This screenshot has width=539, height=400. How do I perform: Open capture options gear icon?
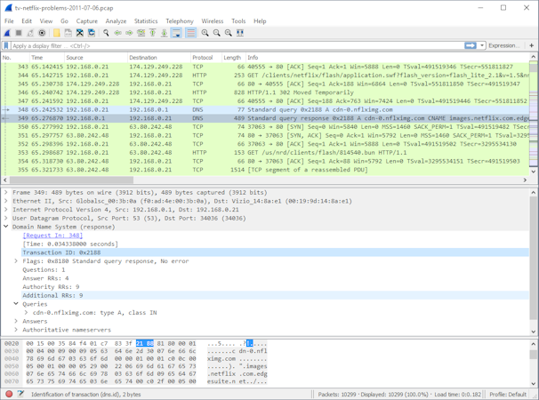coord(42,33)
